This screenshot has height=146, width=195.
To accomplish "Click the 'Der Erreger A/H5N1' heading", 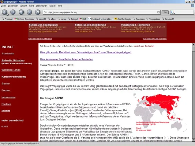I will [x=52, y=98].
